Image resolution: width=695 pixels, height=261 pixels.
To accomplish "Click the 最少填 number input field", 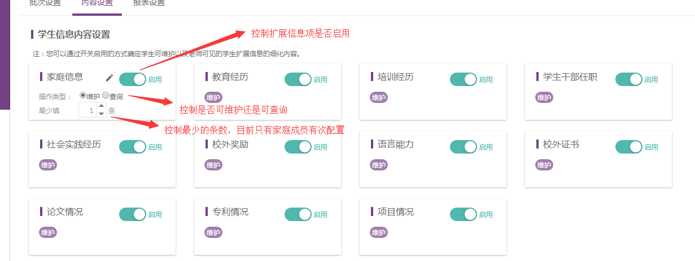I will tap(88, 110).
